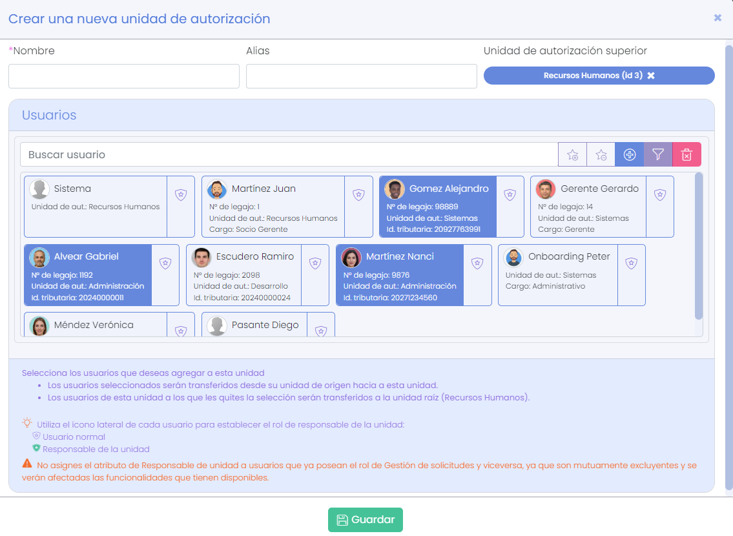The width and height of the screenshot is (733, 536).
Task: Toggle responsible role shield for Martínez Juan
Action: click(x=358, y=195)
